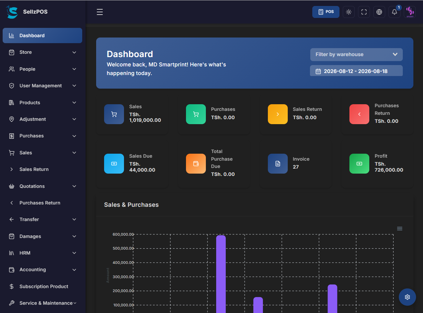The height and width of the screenshot is (313, 423).
Task: Select Dashboard in sidebar
Action: tap(42, 36)
